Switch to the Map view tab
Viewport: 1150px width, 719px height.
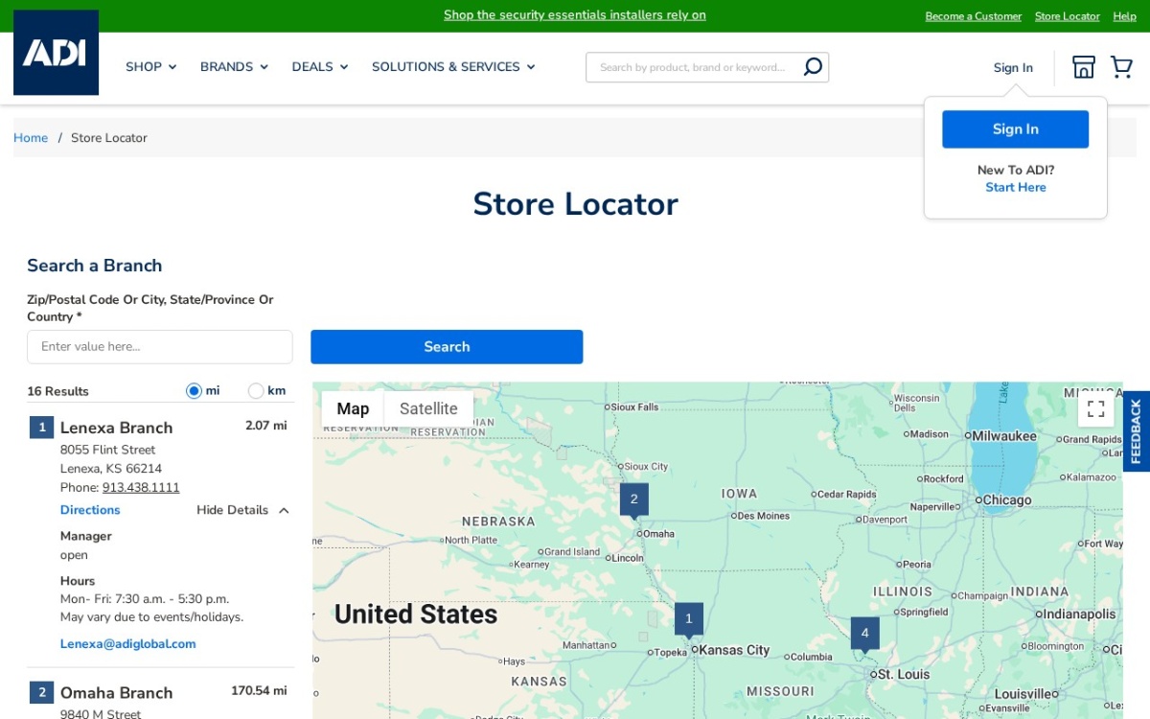353,409
